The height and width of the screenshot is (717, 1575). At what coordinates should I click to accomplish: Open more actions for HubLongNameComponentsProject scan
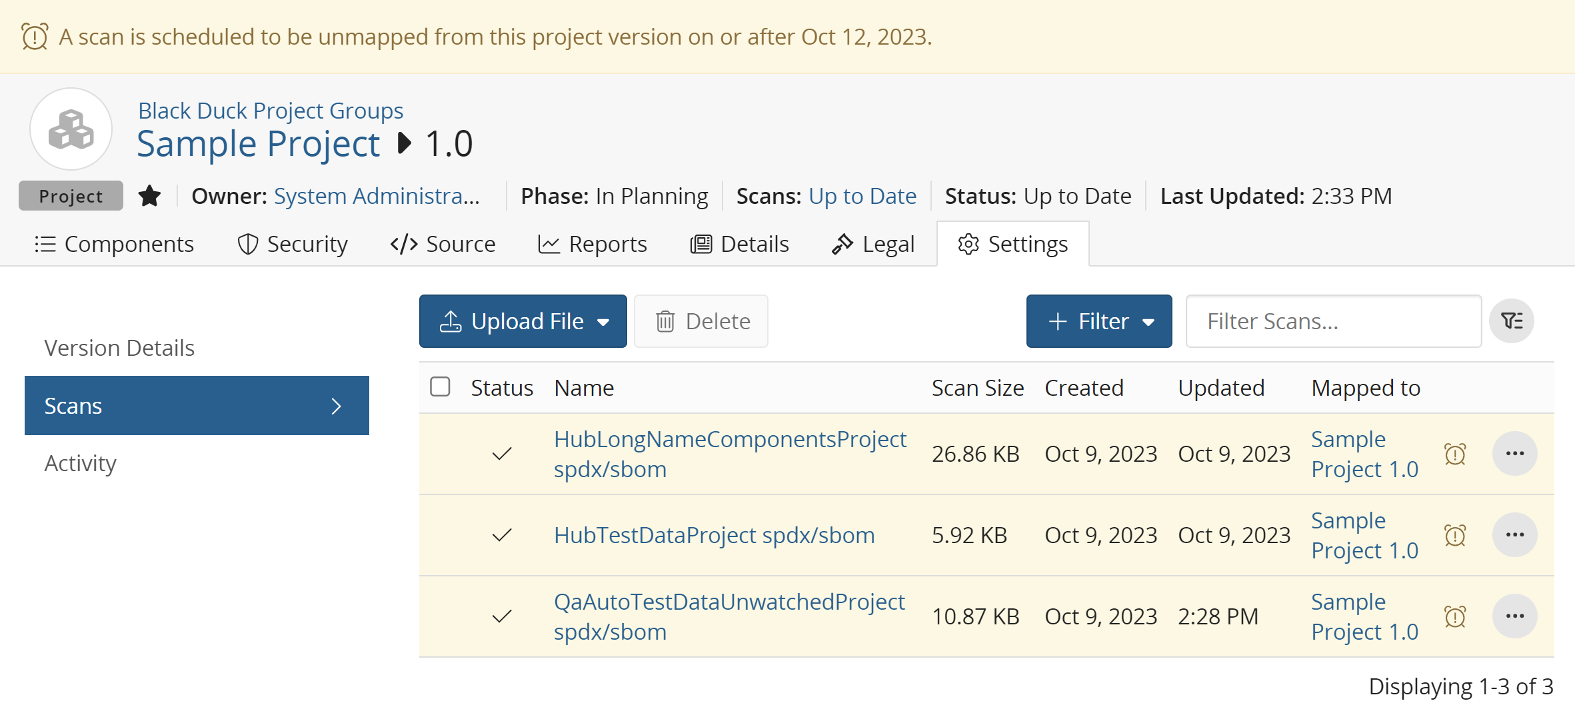coord(1514,454)
